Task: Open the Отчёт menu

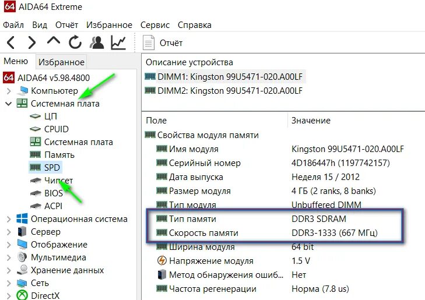Action: (x=66, y=25)
